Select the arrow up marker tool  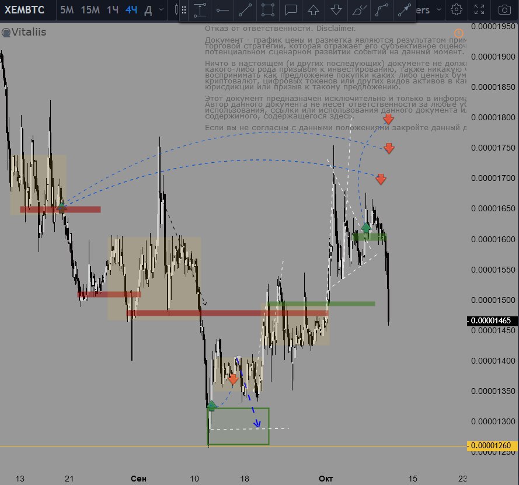(314, 10)
